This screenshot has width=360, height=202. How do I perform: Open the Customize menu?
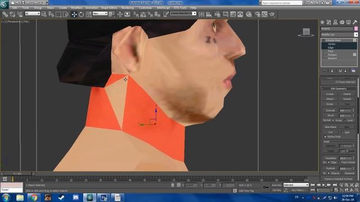[145, 8]
